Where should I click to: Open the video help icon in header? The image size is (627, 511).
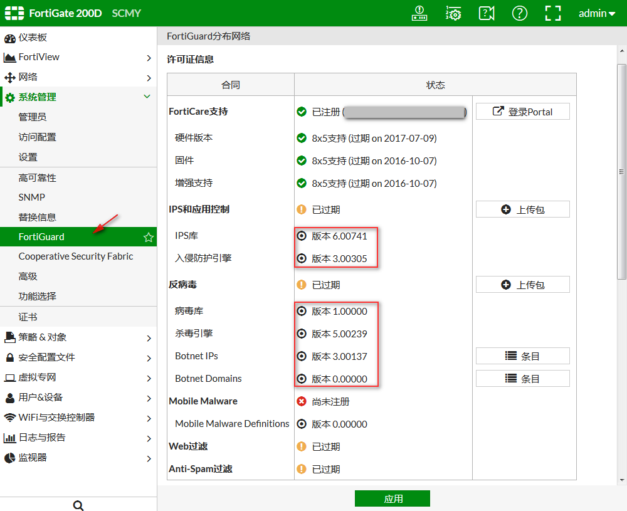[487, 13]
